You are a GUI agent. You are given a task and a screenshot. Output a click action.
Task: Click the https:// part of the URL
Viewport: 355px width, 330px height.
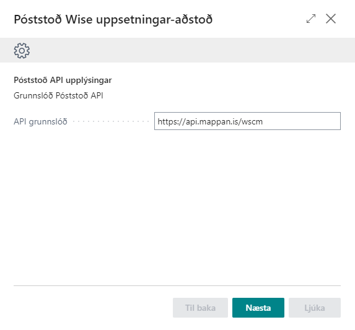(x=172, y=122)
